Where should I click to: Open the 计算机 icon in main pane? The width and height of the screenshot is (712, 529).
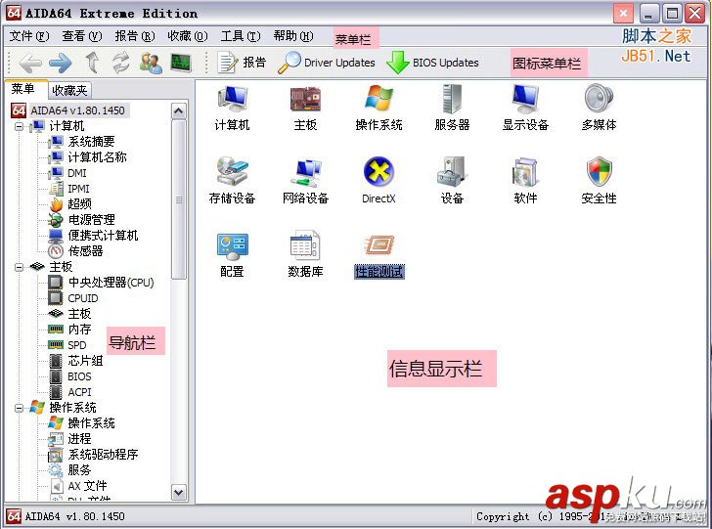(x=232, y=109)
